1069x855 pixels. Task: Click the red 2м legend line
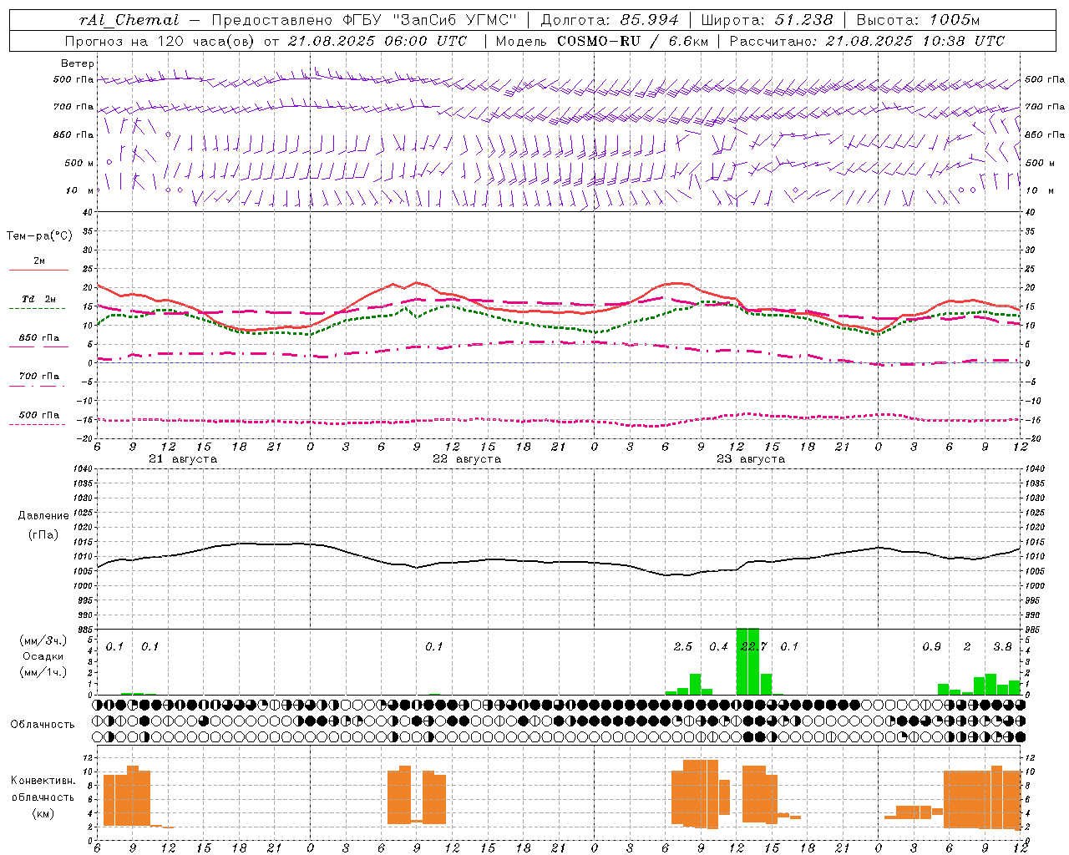coord(38,270)
